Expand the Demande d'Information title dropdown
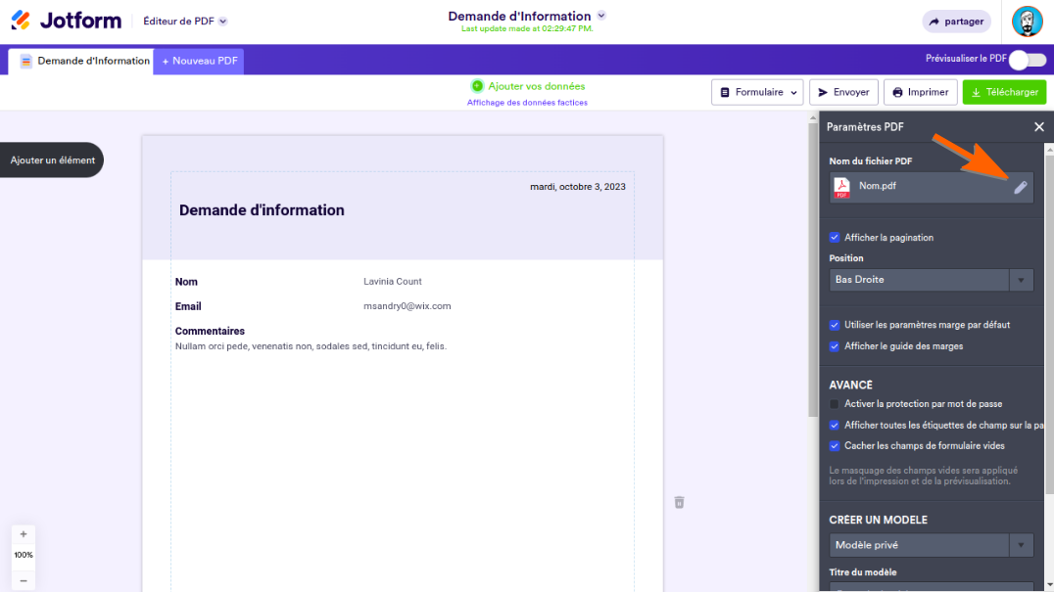1054x592 pixels. tap(601, 15)
